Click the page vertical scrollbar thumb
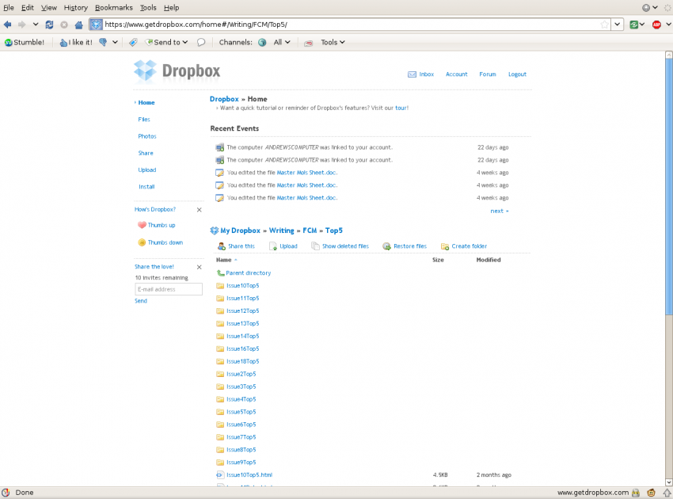 coord(669,187)
